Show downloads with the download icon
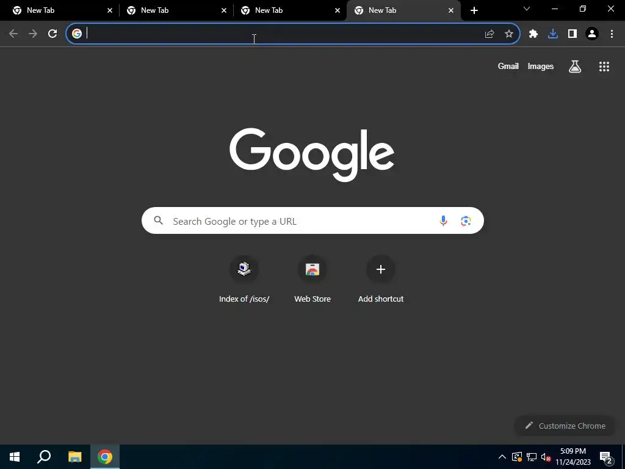This screenshot has width=625, height=469. [x=553, y=34]
